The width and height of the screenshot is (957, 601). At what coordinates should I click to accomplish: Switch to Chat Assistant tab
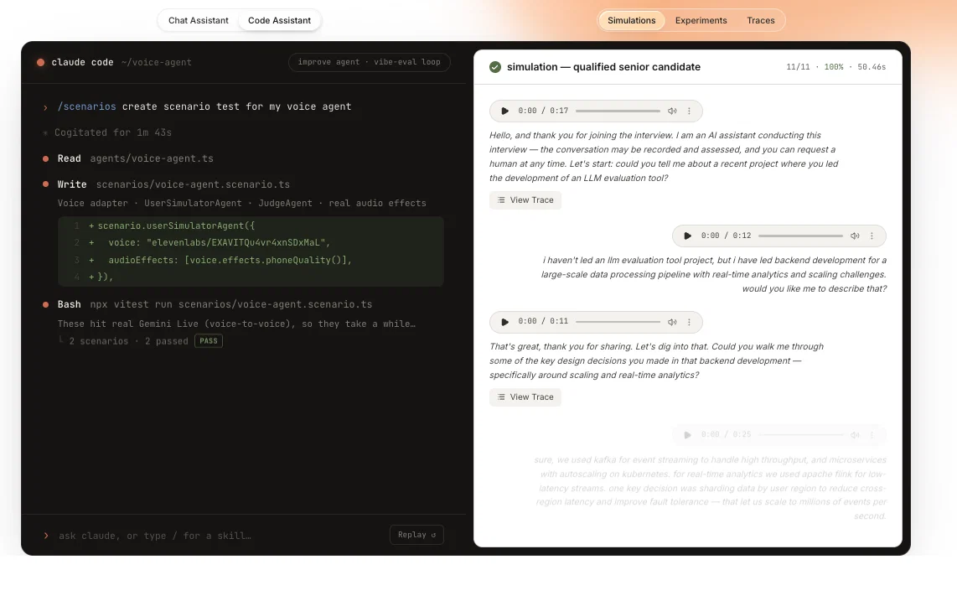point(199,20)
